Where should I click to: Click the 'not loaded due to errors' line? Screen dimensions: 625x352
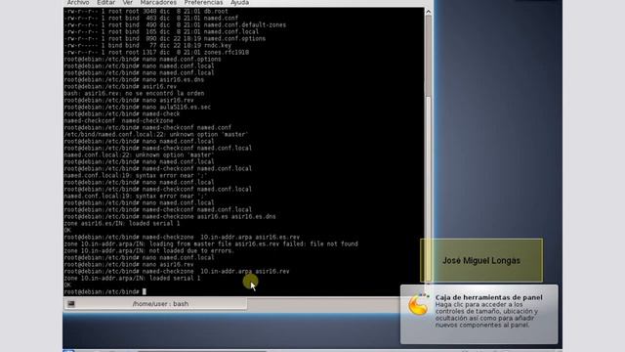click(x=149, y=250)
